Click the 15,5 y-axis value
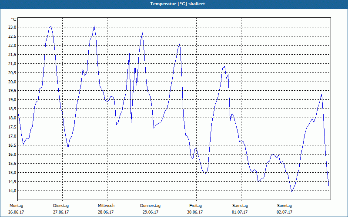Viewport: 348px width, 217px height. (12, 164)
